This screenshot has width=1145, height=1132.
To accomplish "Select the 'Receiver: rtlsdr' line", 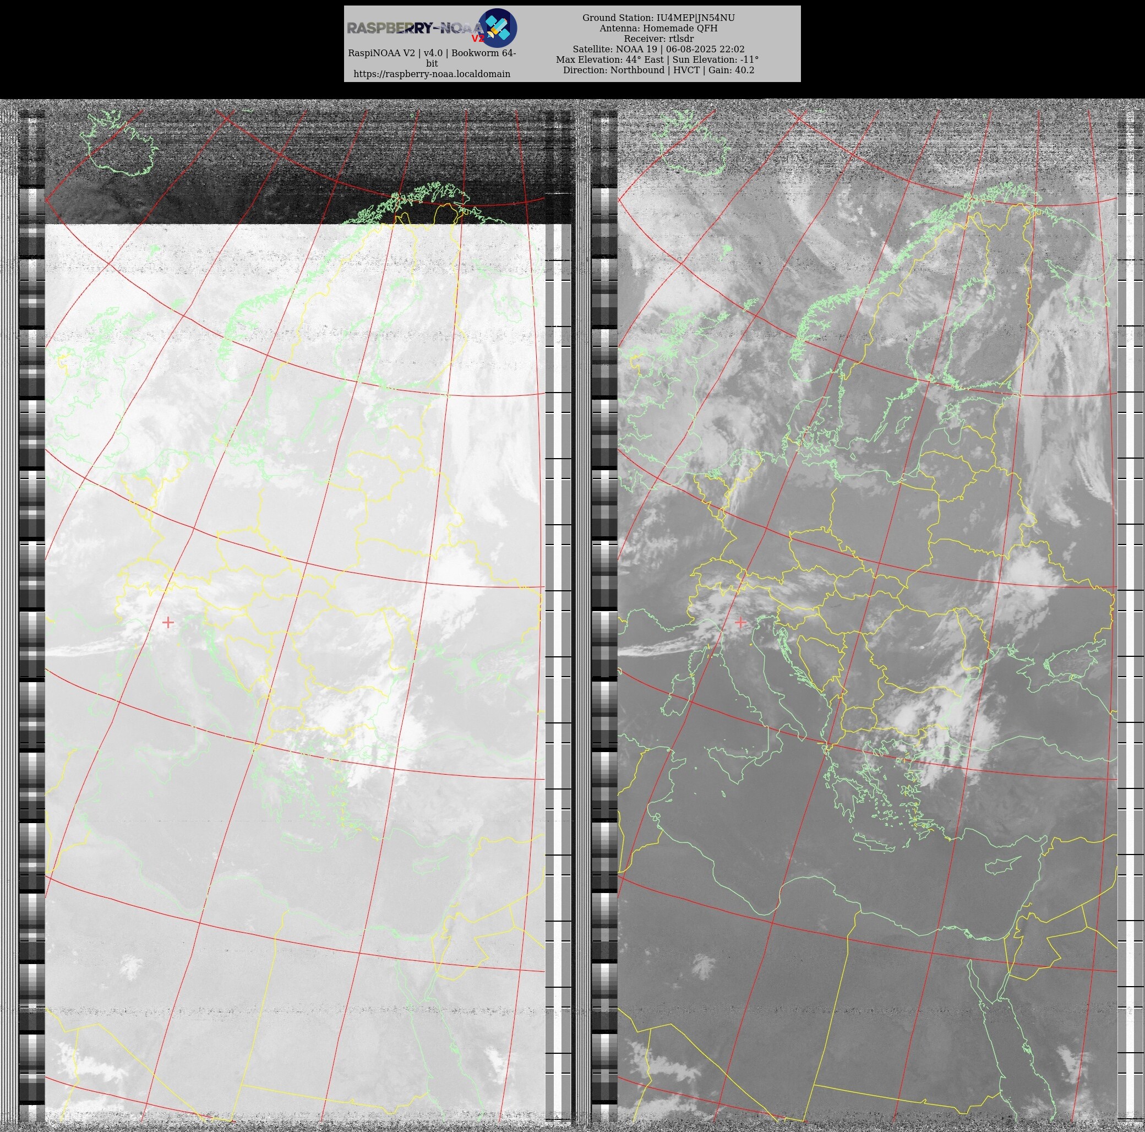I will point(658,39).
